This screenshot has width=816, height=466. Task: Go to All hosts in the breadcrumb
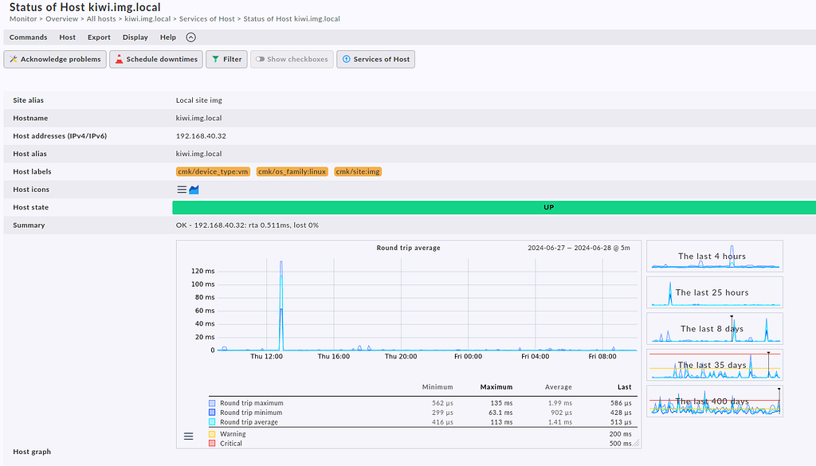pyautogui.click(x=101, y=18)
